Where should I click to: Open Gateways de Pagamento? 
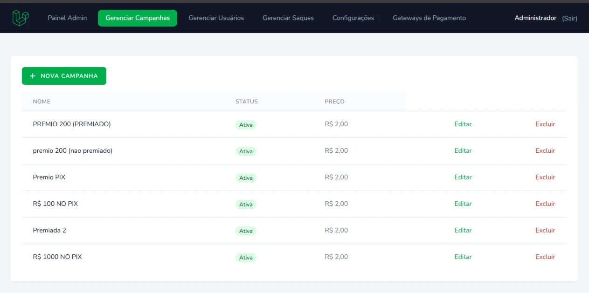point(429,18)
